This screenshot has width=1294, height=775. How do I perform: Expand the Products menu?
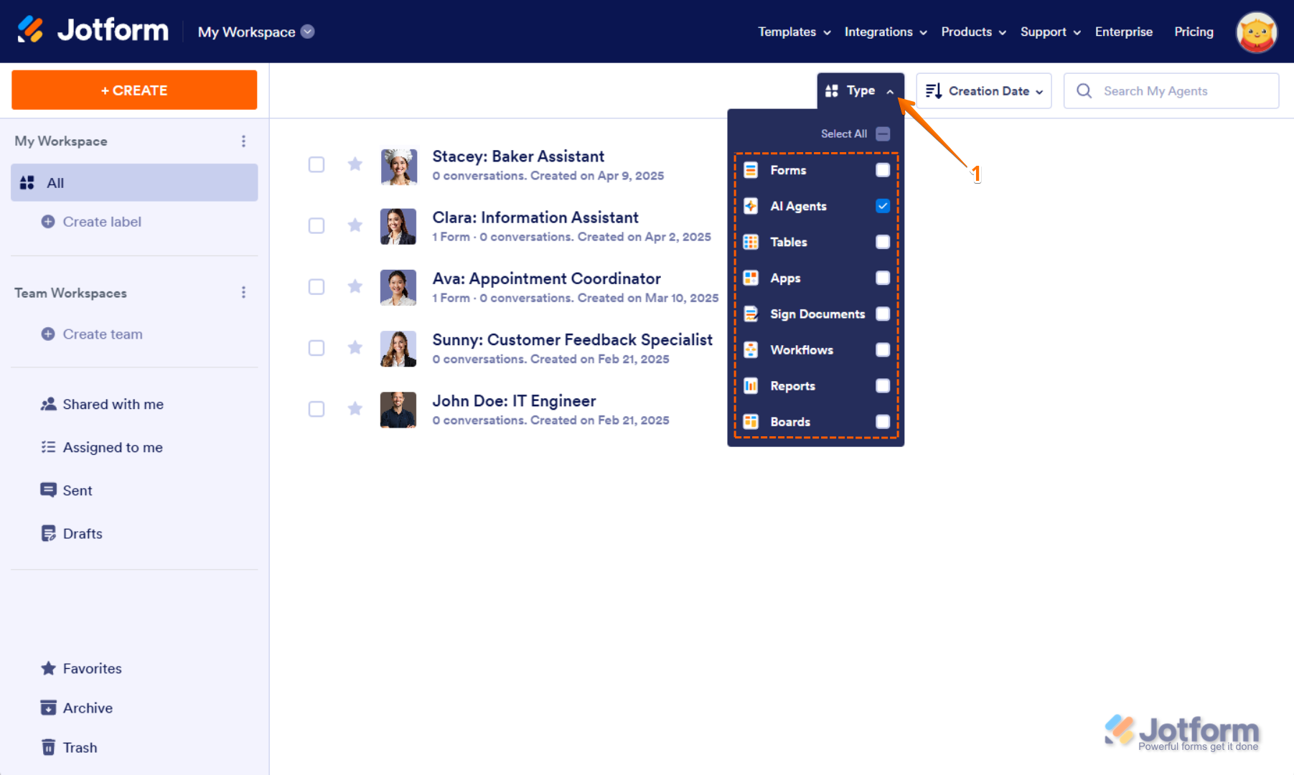coord(974,32)
